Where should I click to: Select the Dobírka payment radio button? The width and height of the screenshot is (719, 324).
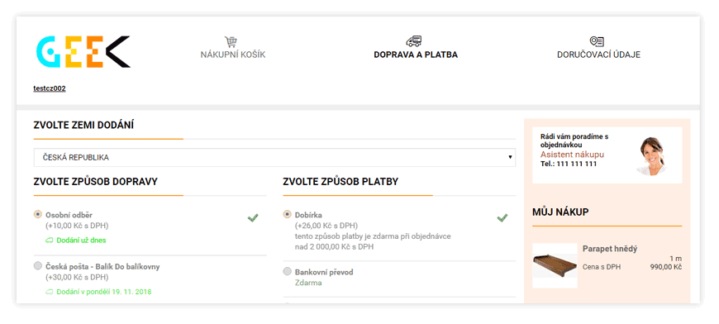click(x=287, y=214)
